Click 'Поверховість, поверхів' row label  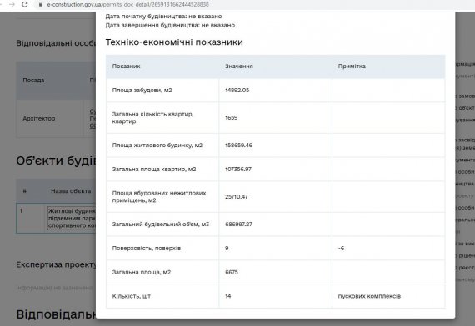point(147,248)
